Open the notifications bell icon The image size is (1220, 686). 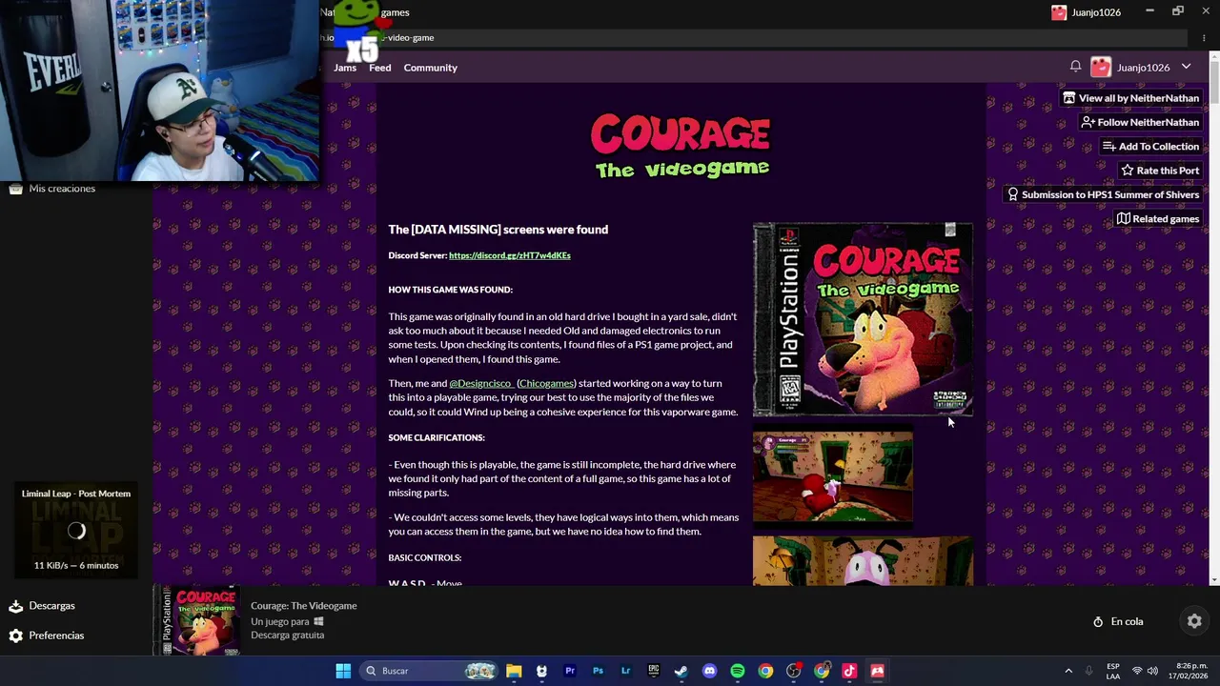(x=1075, y=67)
